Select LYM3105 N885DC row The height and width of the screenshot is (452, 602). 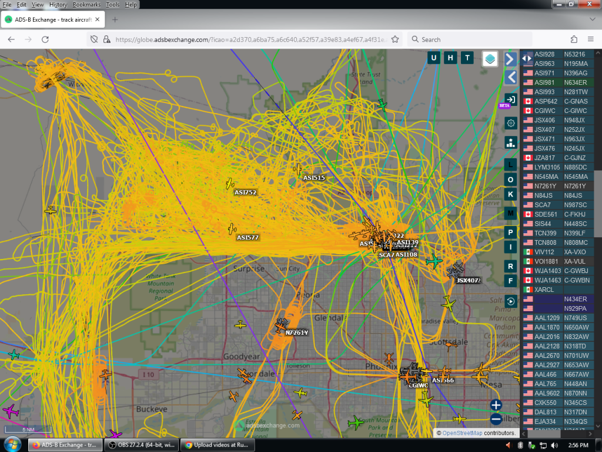(x=558, y=167)
